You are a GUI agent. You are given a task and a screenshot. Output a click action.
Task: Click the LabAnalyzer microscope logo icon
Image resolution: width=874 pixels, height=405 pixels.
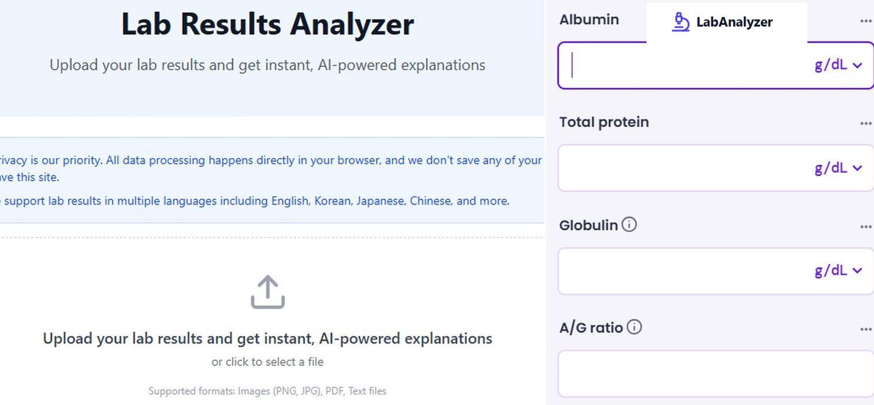coord(681,22)
